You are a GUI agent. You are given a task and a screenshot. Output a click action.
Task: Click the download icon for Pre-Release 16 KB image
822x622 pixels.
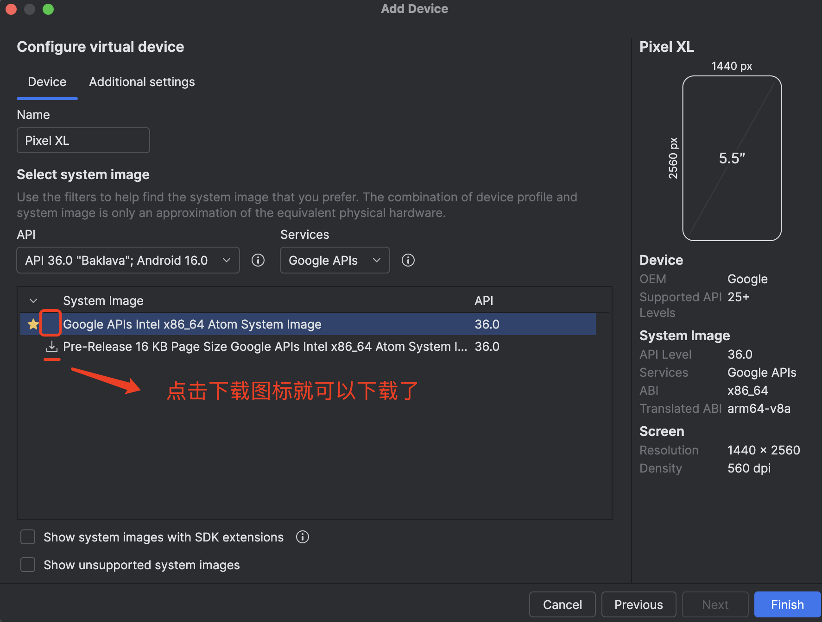point(52,347)
